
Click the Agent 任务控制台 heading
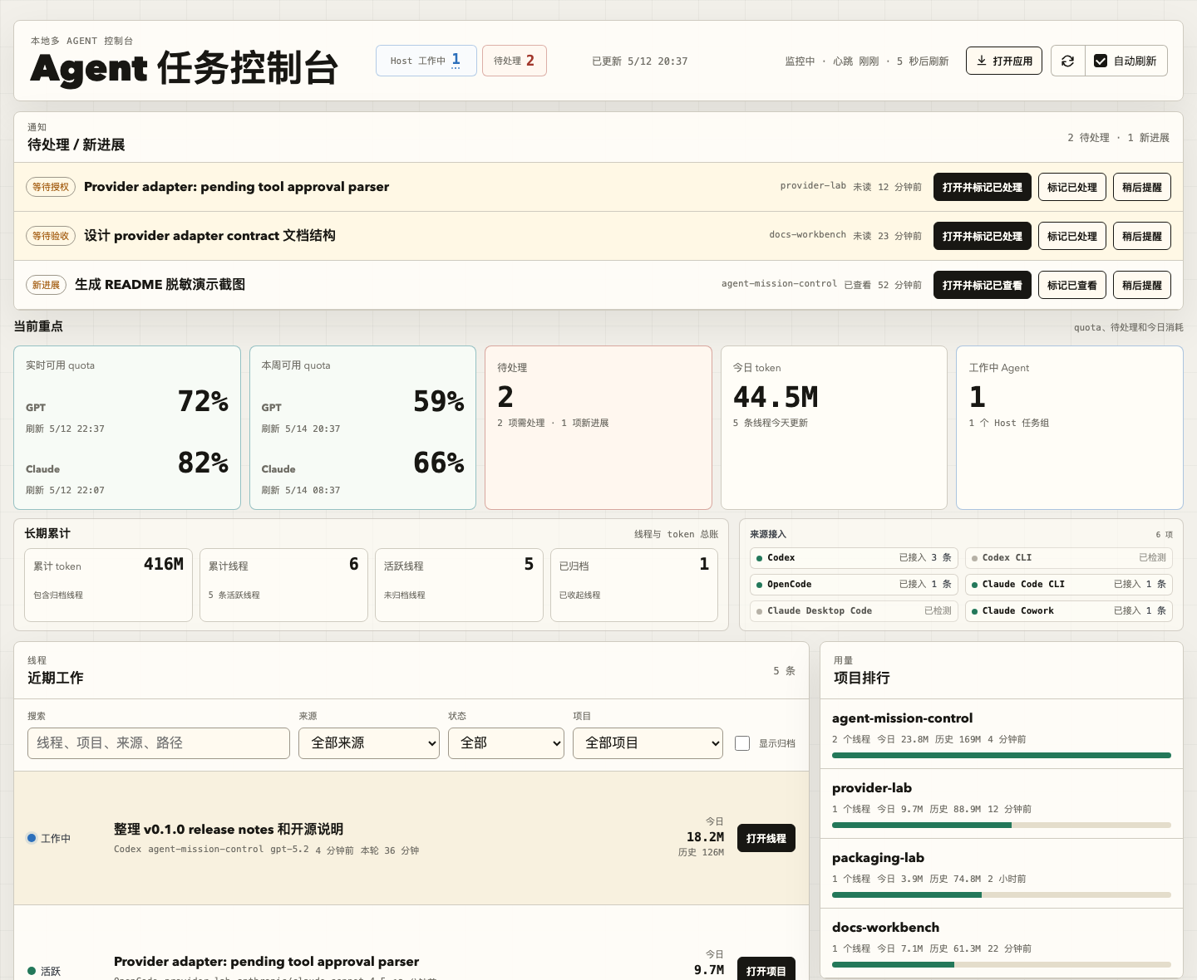(x=185, y=68)
